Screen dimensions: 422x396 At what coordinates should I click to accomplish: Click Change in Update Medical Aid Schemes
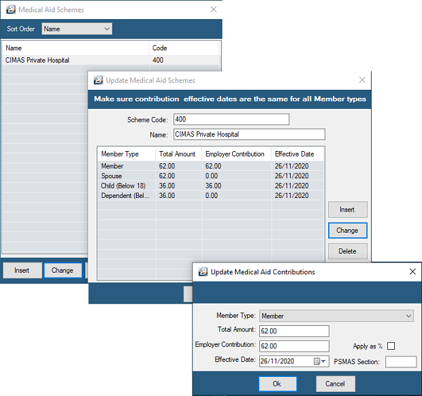pos(347,230)
